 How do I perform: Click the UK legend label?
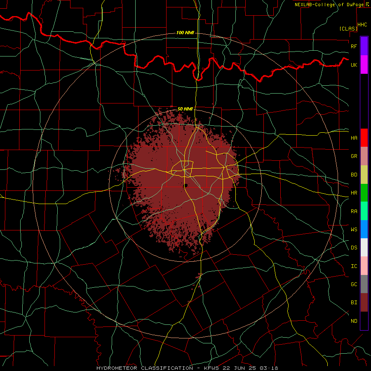pyautogui.click(x=354, y=65)
